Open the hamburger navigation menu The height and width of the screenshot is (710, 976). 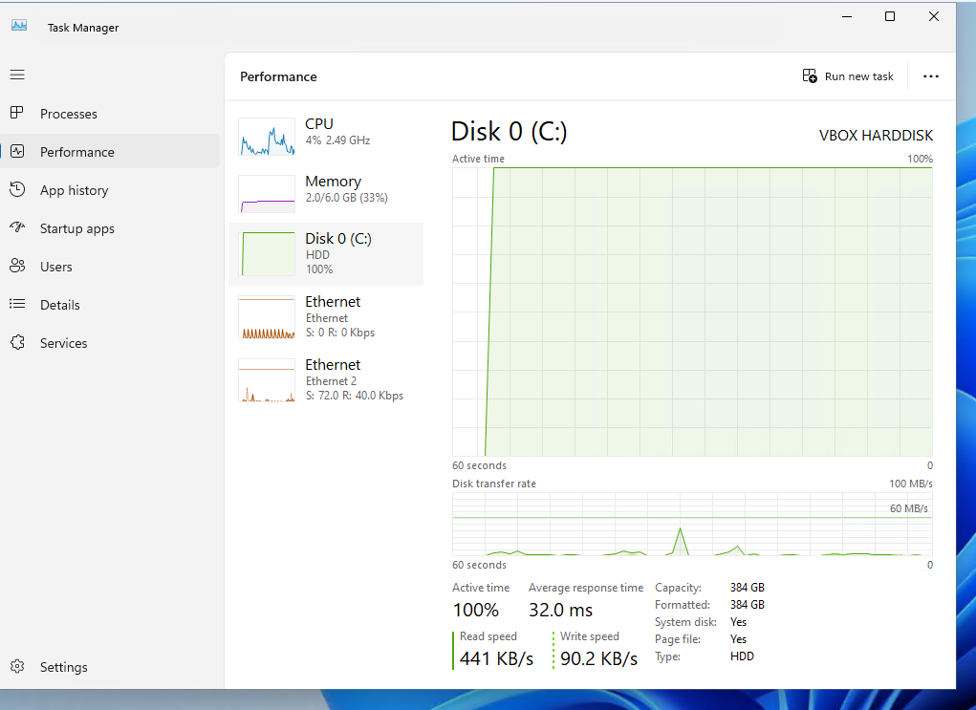[17, 75]
